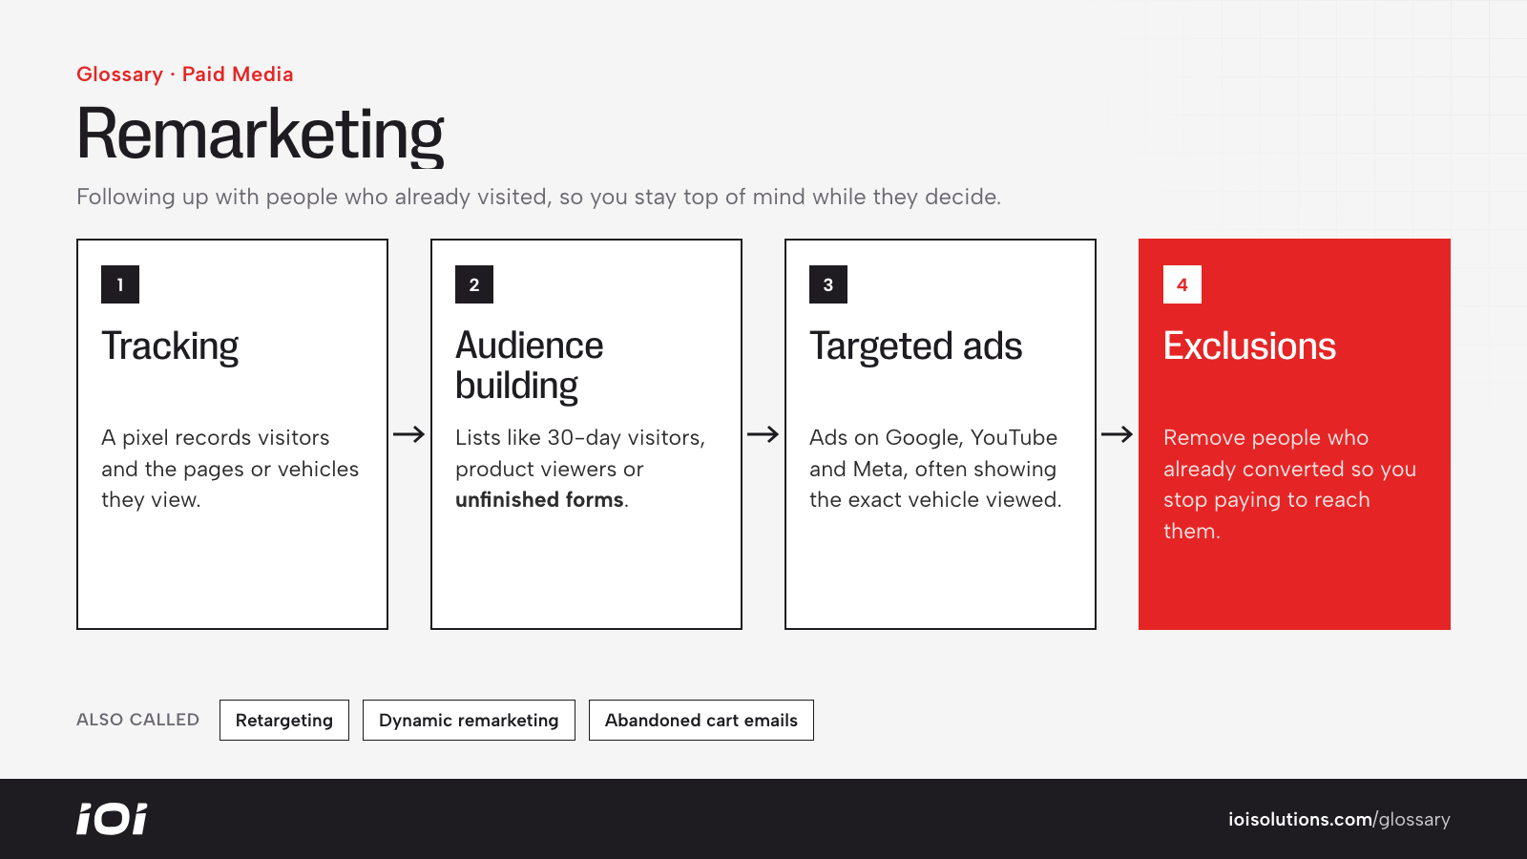Open the ioisolutions.com/glossary link
1527x859 pixels.
(x=1339, y=819)
